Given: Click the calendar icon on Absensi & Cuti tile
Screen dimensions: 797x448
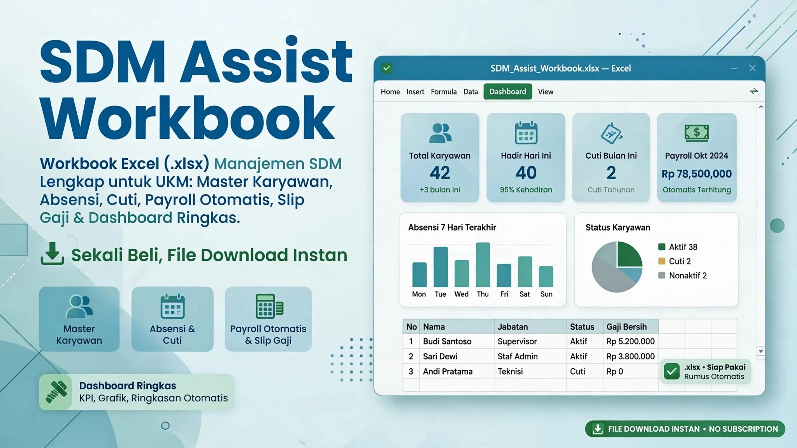Looking at the screenshot, I should pyautogui.click(x=172, y=306).
